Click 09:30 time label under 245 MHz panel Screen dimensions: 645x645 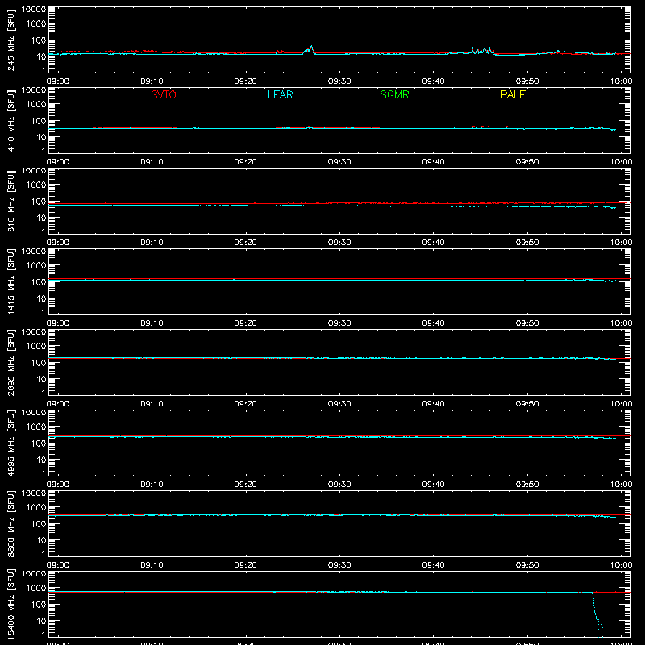pos(339,81)
